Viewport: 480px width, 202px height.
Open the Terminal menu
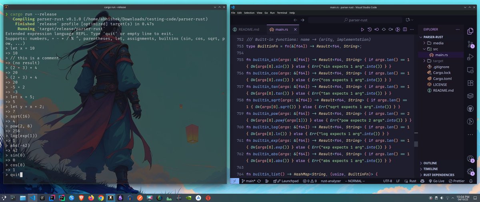click(282, 13)
